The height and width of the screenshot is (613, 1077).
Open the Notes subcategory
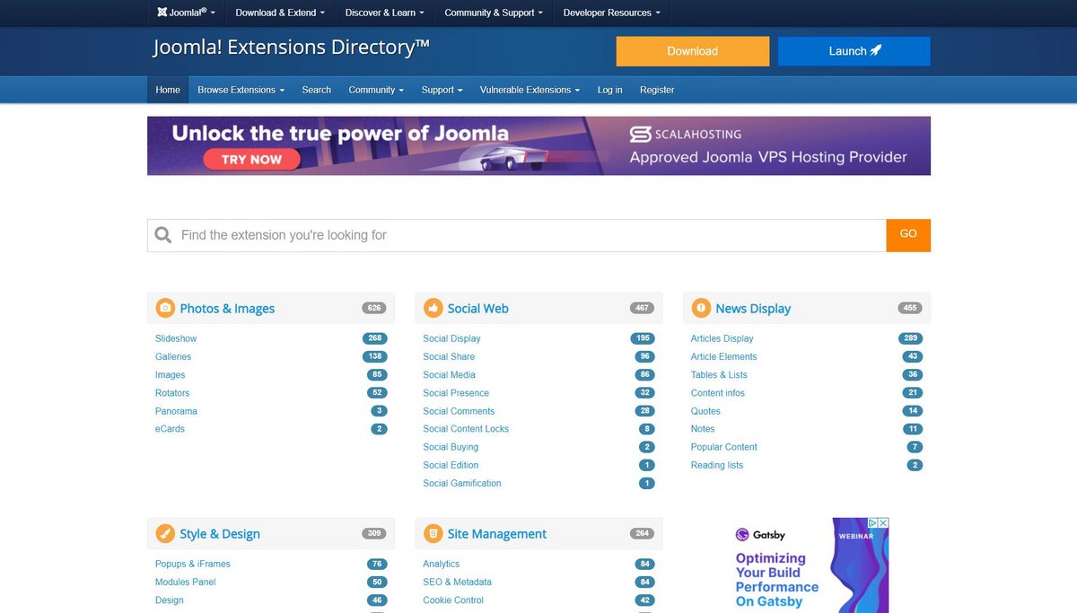pyautogui.click(x=703, y=429)
